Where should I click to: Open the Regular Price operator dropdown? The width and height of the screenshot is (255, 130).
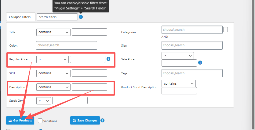52,59
